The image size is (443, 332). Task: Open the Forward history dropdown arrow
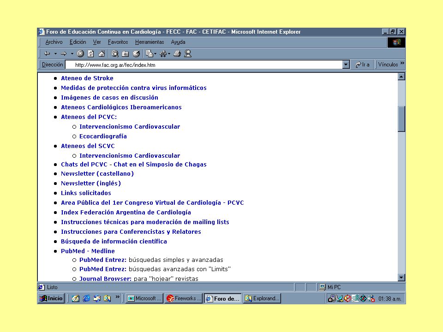(72, 53)
